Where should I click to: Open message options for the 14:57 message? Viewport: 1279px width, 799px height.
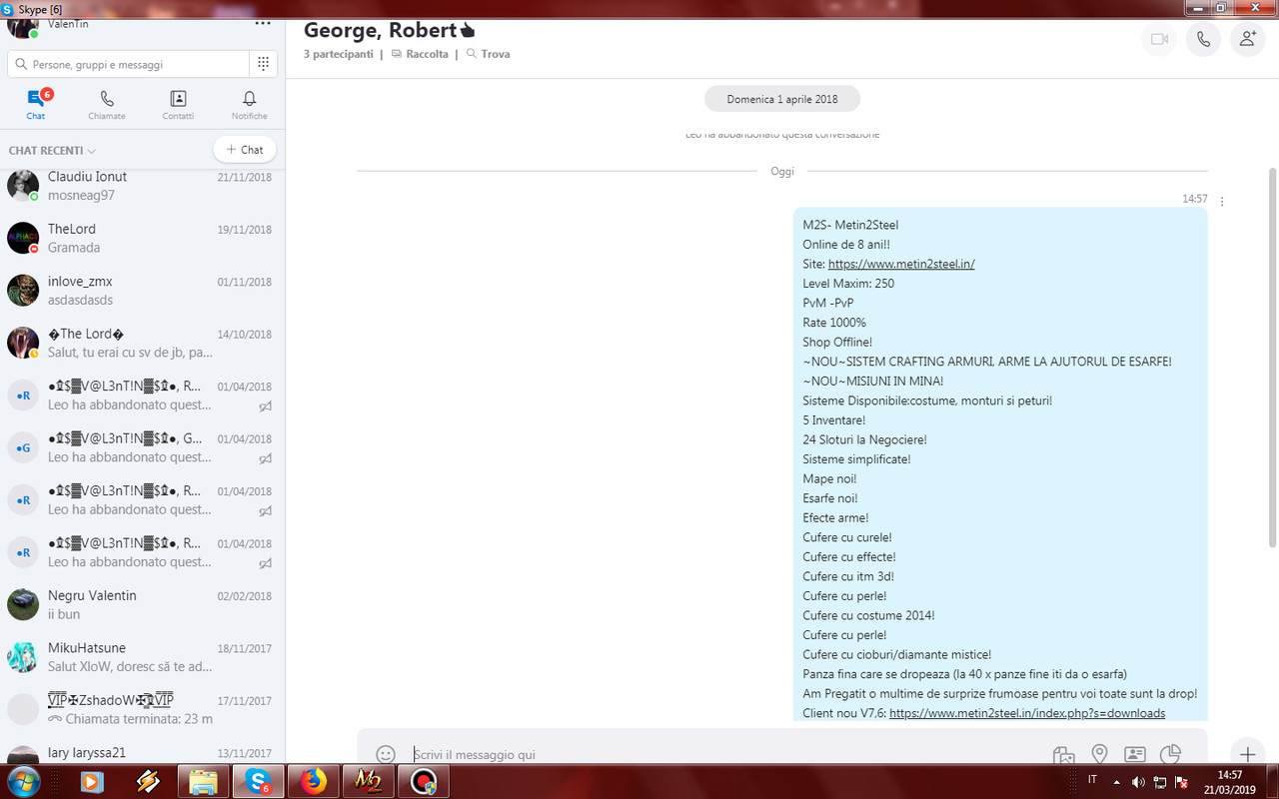pos(1222,201)
